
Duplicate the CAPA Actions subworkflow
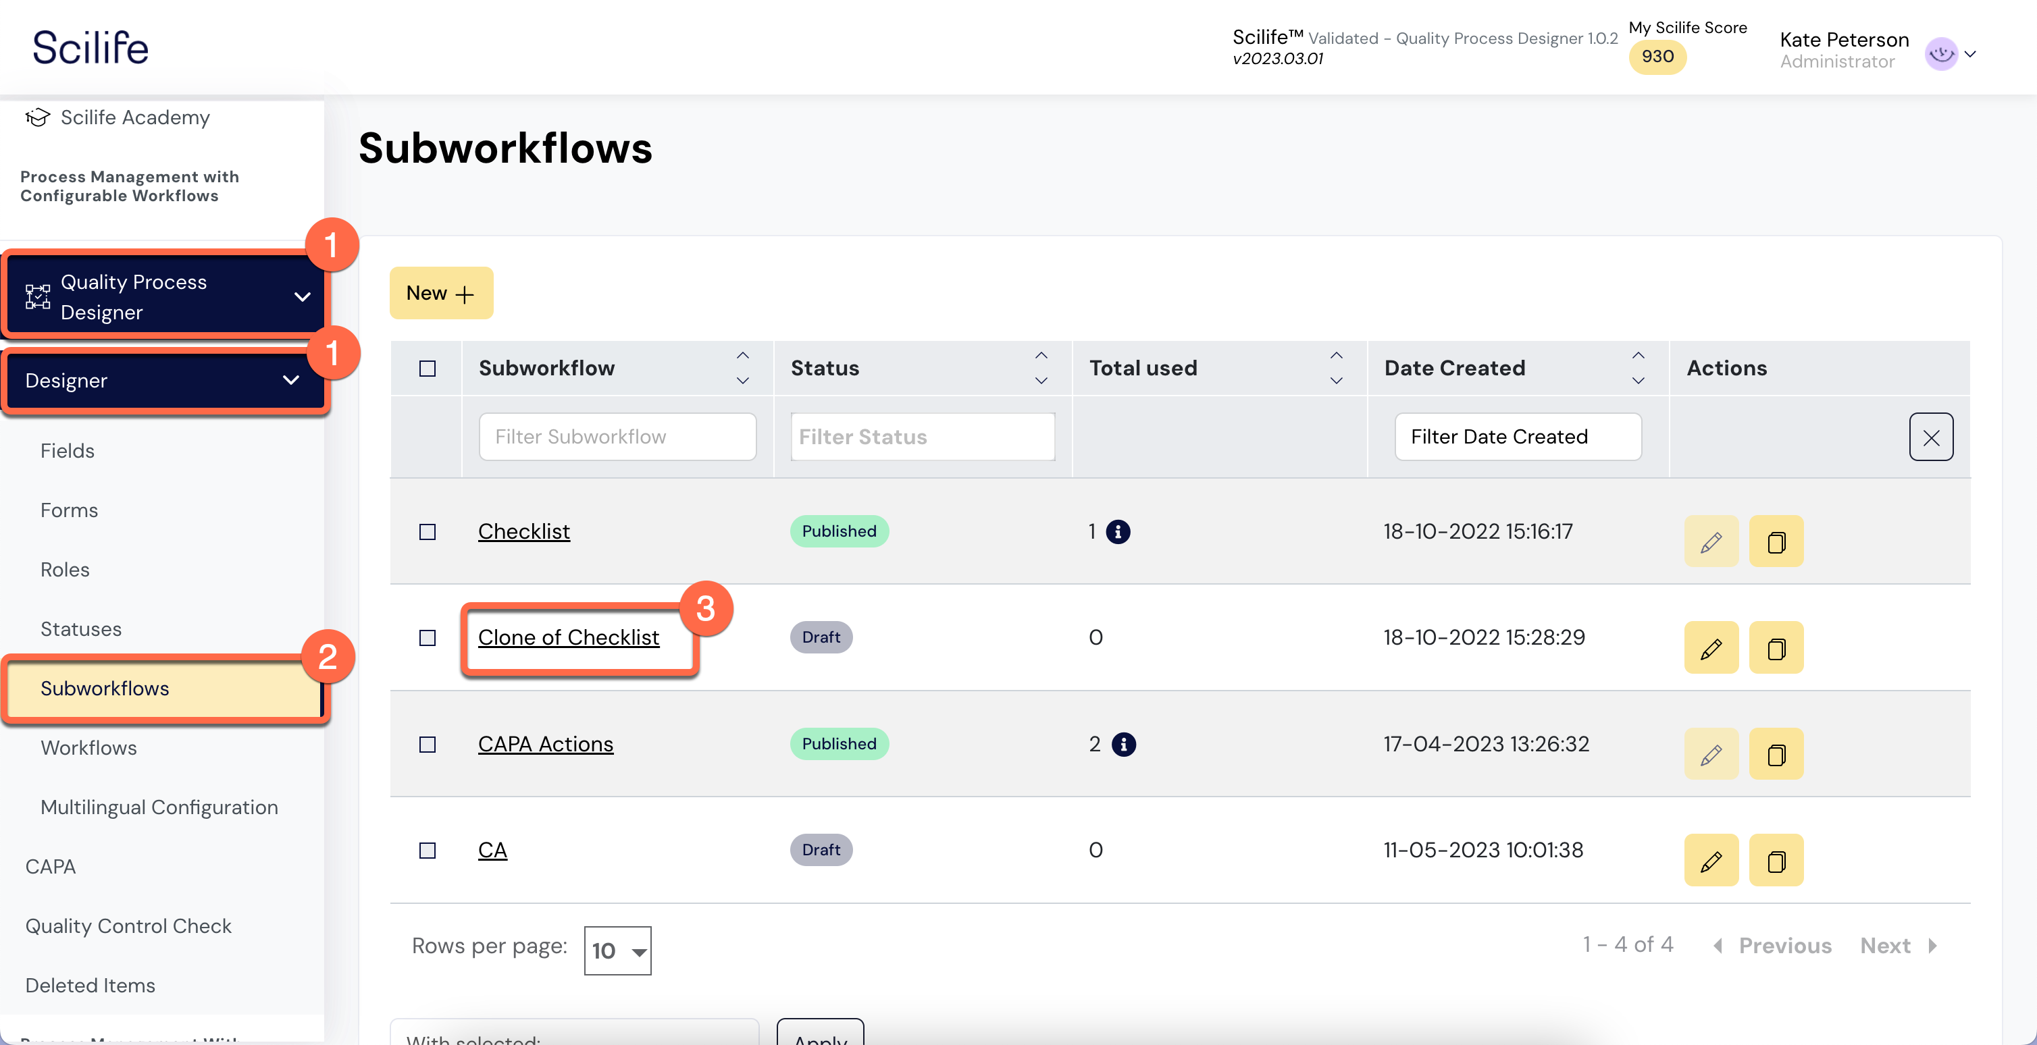click(1775, 754)
